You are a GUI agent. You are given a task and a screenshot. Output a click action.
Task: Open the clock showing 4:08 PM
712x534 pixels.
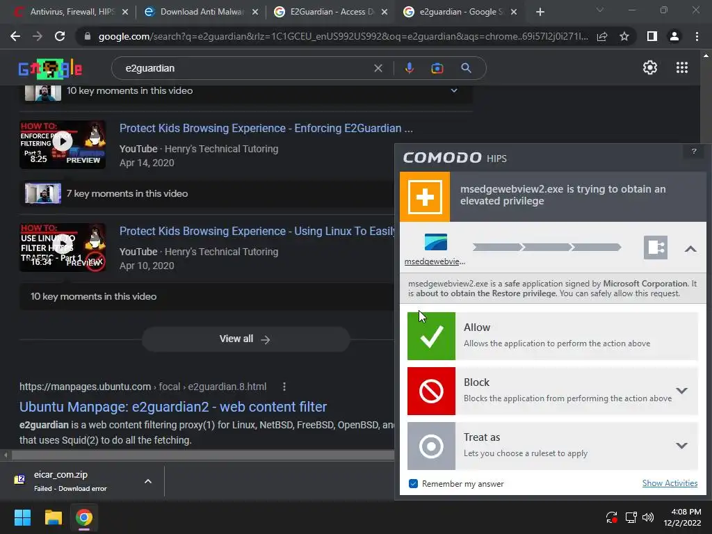683,517
